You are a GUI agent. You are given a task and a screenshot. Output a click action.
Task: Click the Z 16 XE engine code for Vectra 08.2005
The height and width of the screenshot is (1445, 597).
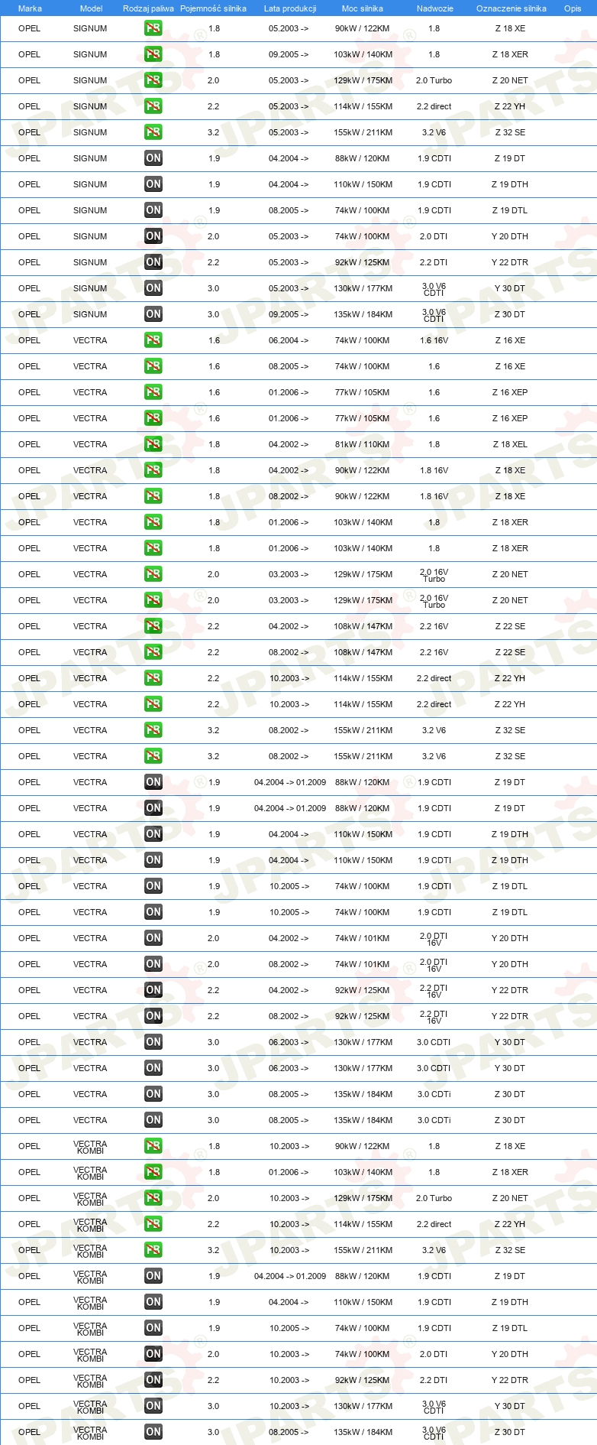tap(510, 366)
